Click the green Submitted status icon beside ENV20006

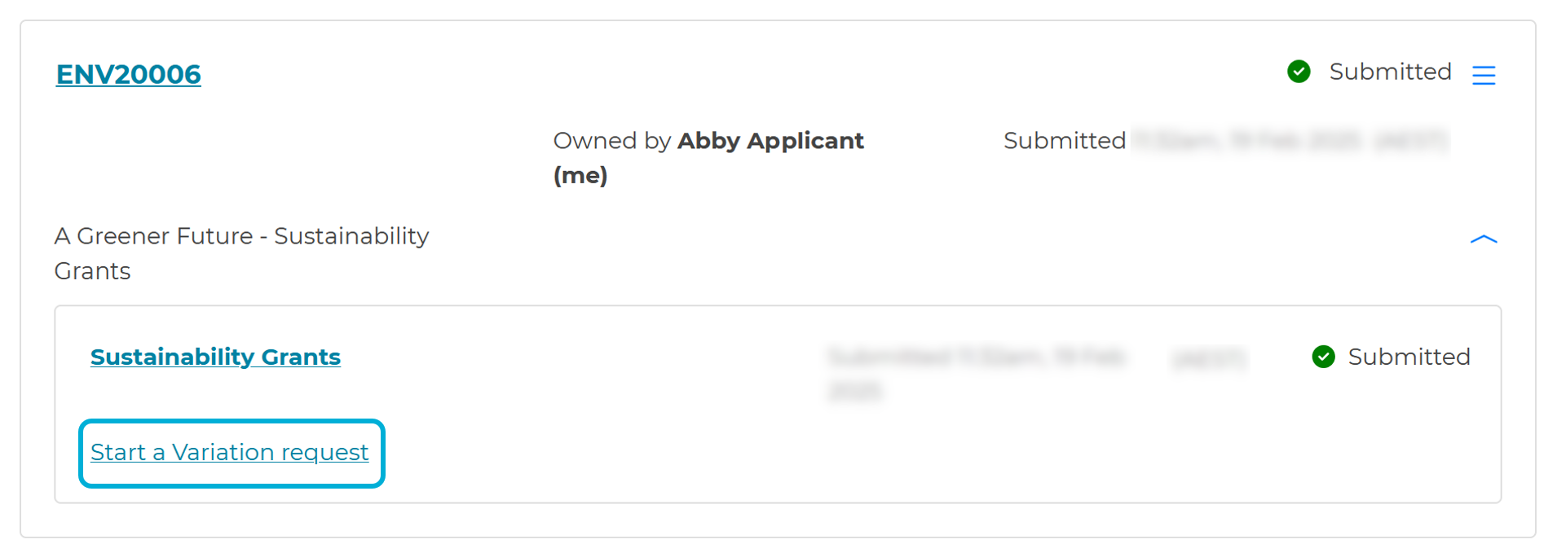pos(1299,72)
